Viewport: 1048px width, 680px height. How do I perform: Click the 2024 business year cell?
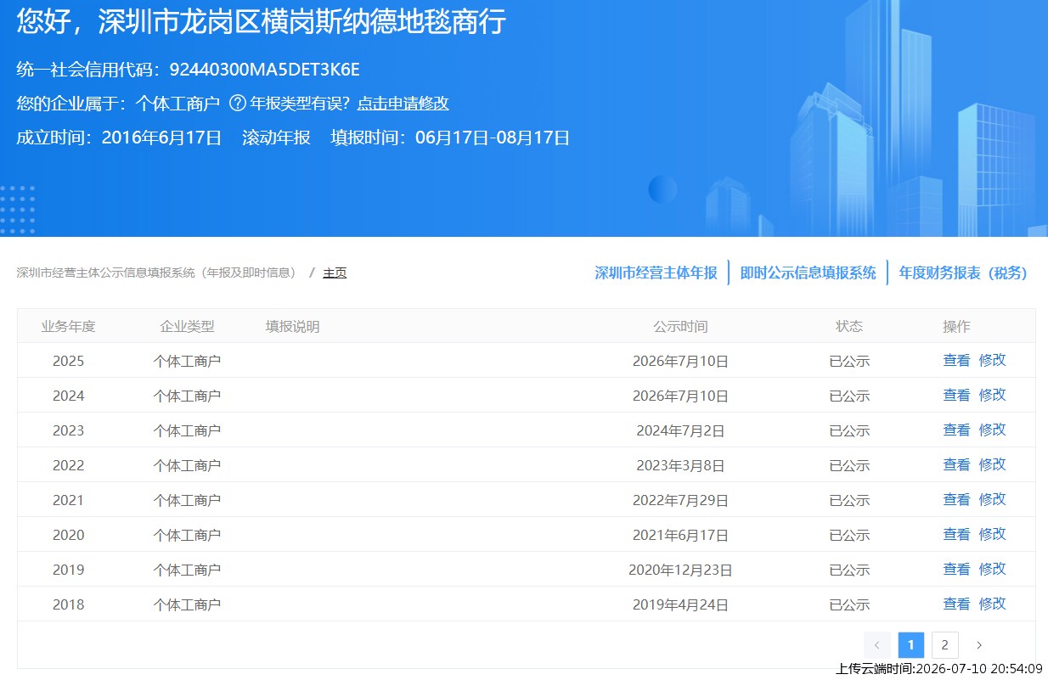pos(68,396)
